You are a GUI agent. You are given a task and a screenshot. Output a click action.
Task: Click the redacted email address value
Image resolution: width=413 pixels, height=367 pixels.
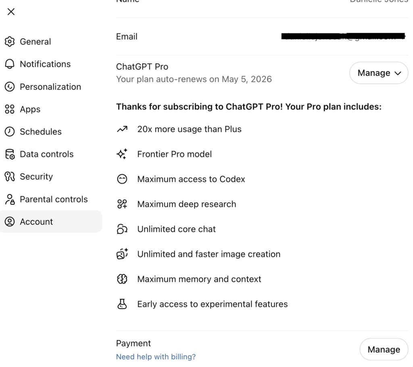coord(343,37)
